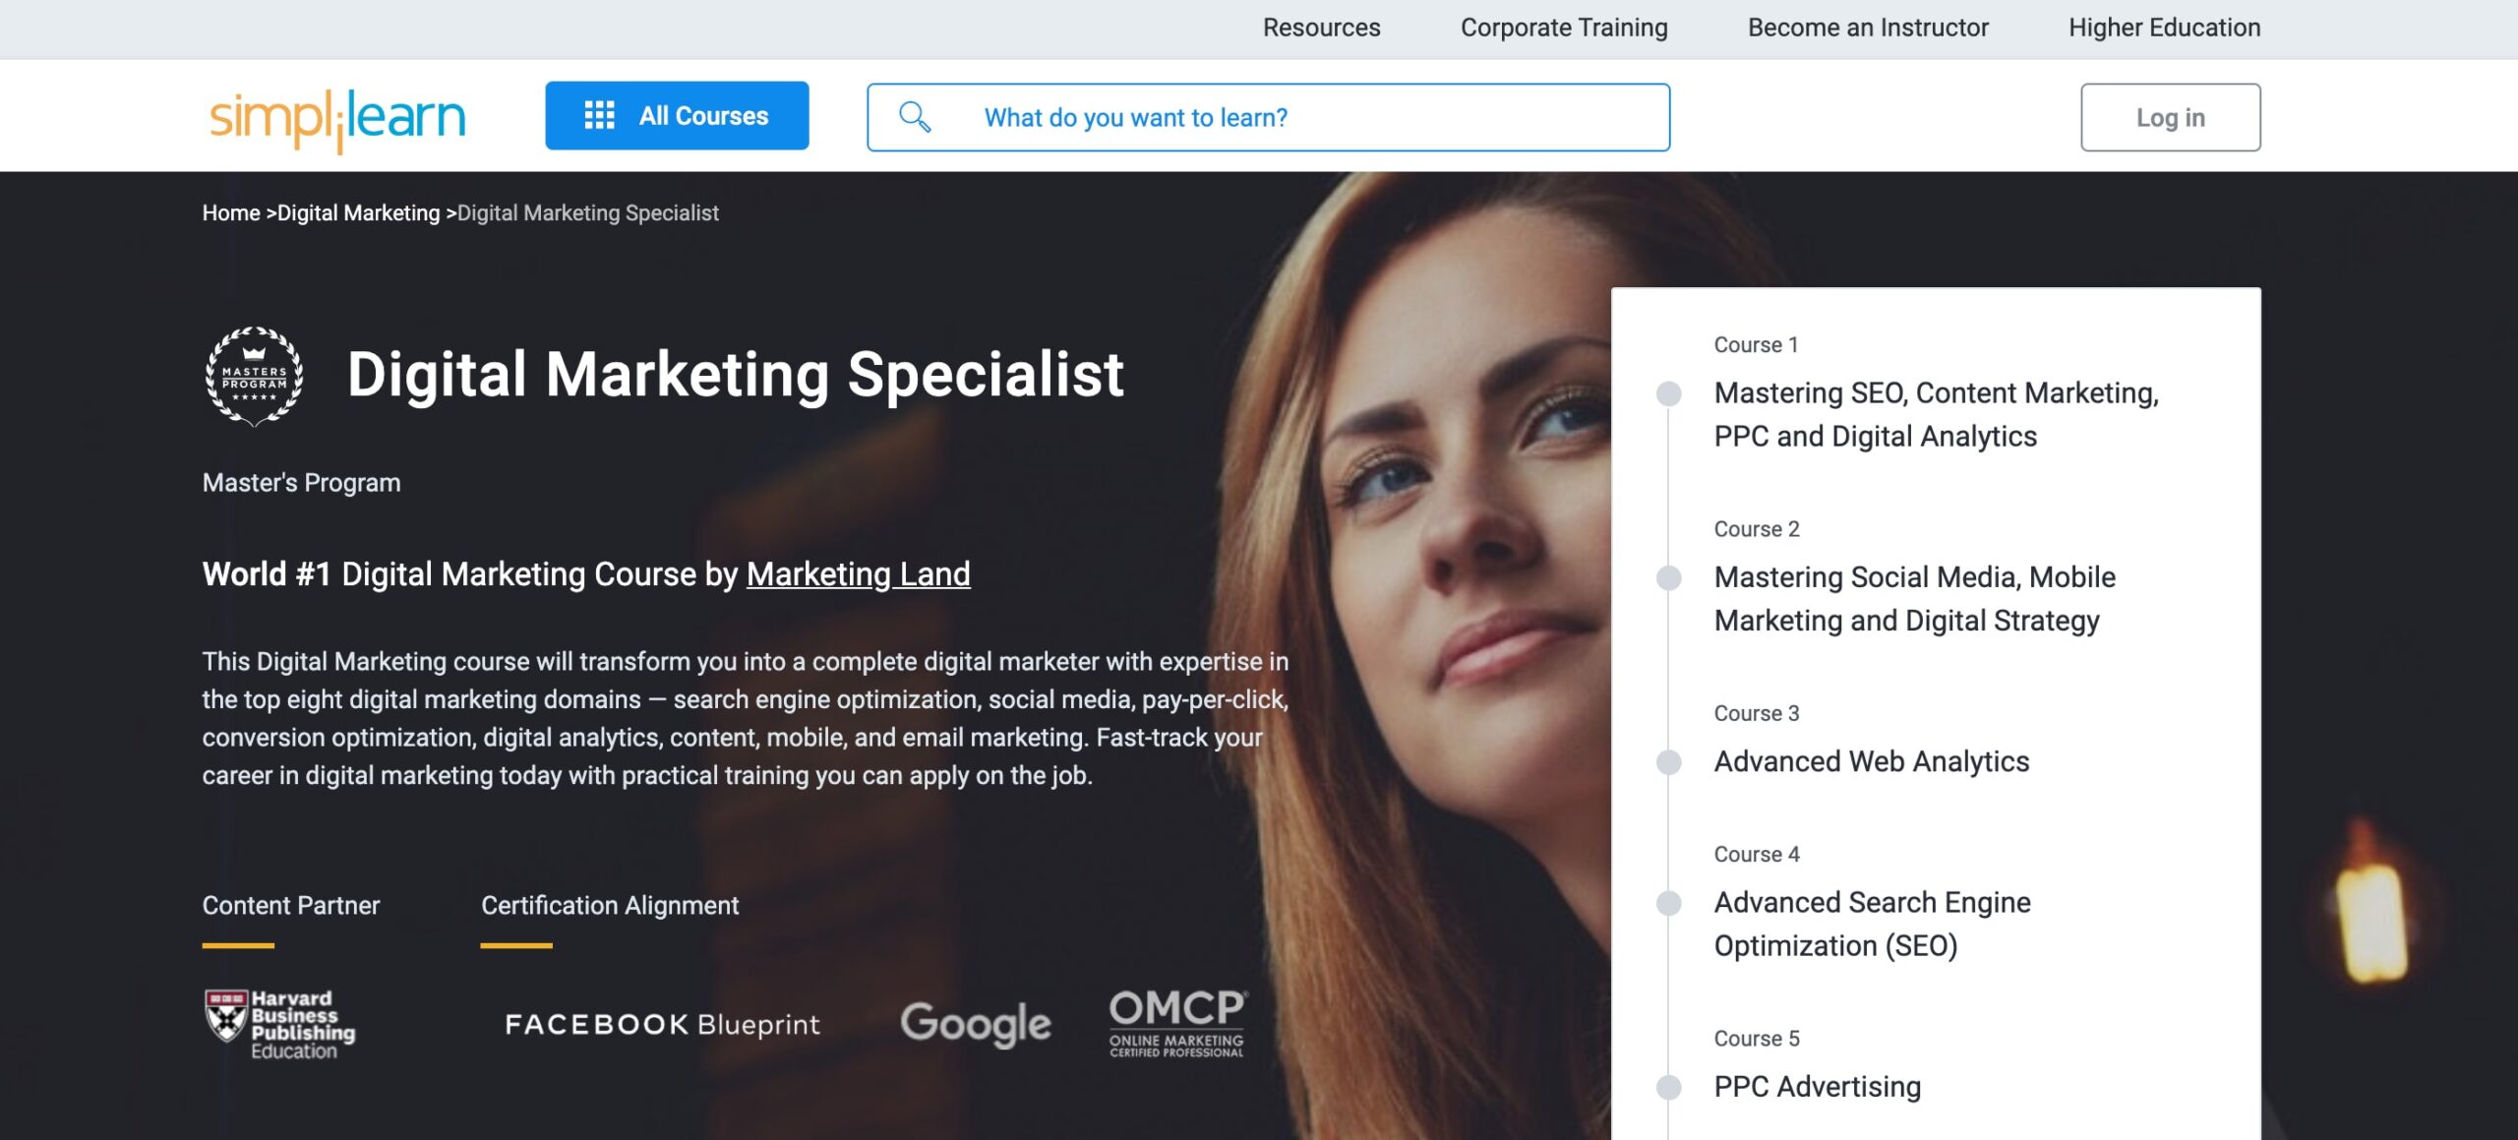Follow the Marketing Land link

858,573
